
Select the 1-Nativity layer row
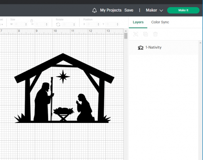coord(164,47)
